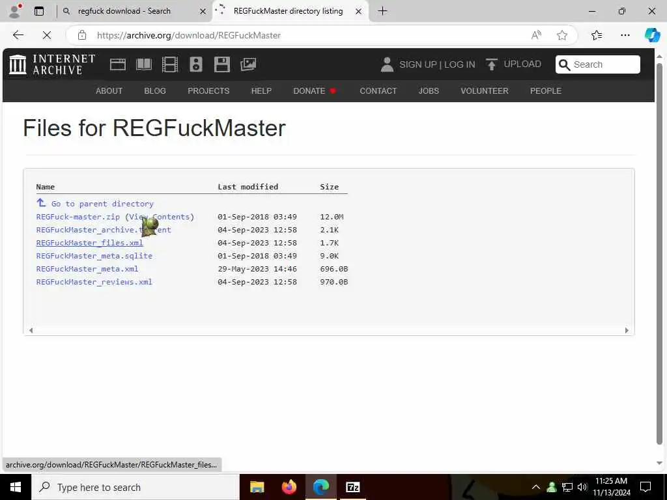
Task: Open REGFuckMaster_meta.sqlite link
Action: coord(94,256)
